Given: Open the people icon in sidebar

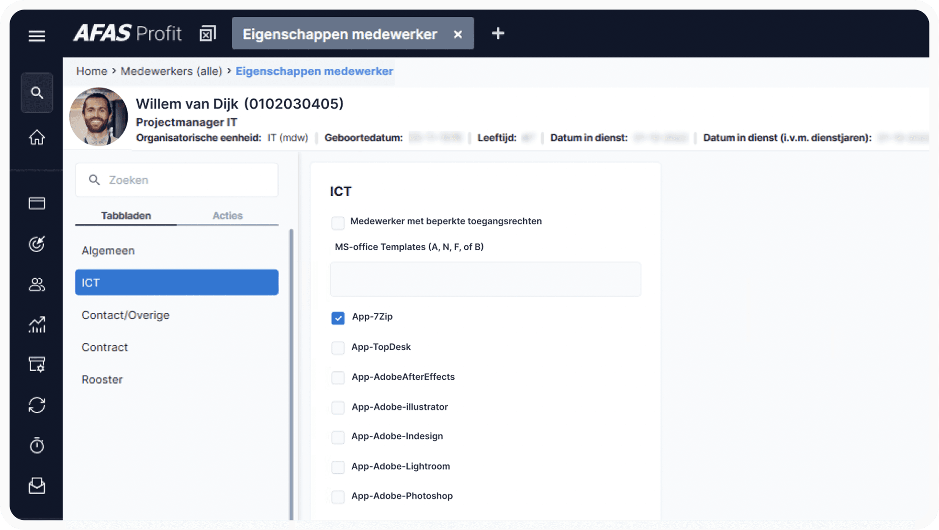Looking at the screenshot, I should (37, 285).
